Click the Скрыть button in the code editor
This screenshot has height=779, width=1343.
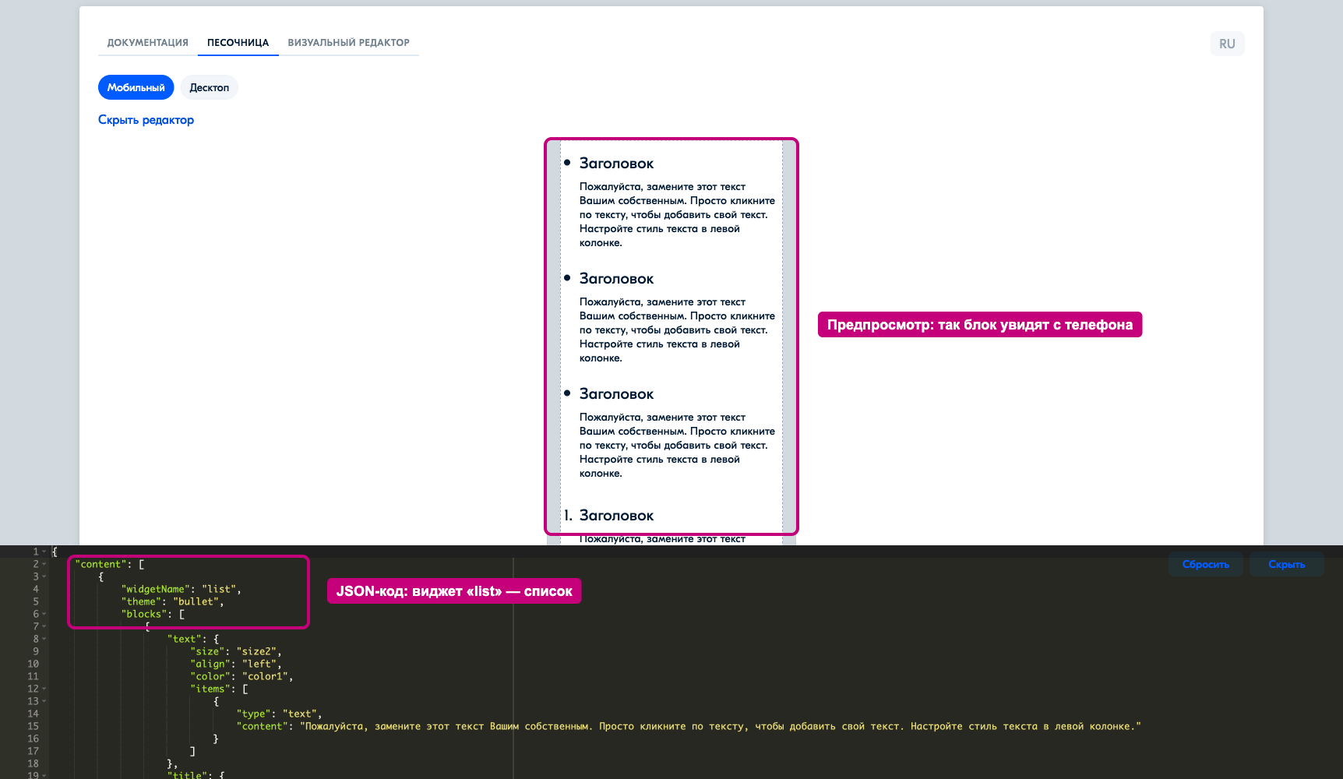point(1286,564)
